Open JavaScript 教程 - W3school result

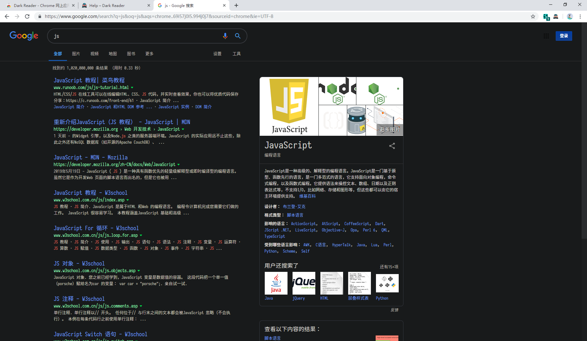click(x=90, y=193)
